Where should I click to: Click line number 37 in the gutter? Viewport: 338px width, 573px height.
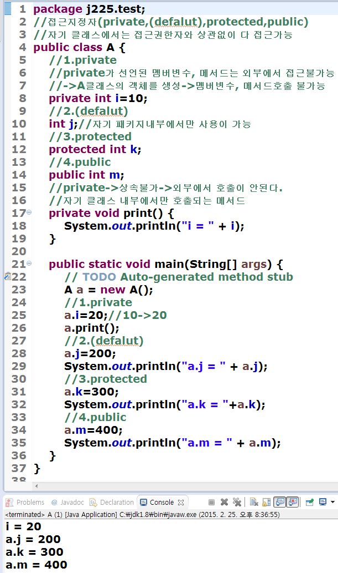[x=19, y=468]
